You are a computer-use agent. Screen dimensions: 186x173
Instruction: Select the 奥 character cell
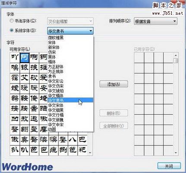tap(25, 140)
